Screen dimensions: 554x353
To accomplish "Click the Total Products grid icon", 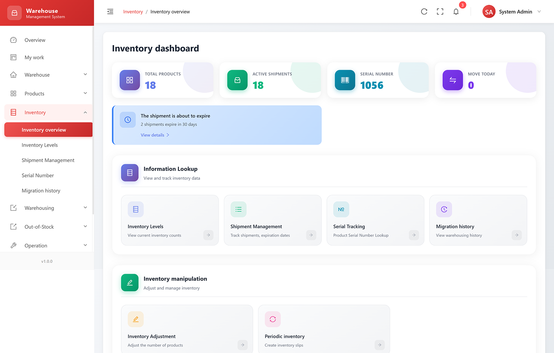I will (130, 80).
